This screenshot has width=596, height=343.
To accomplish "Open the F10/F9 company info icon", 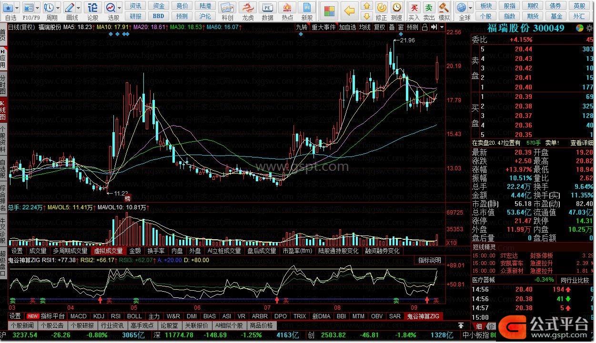I will [29, 8].
